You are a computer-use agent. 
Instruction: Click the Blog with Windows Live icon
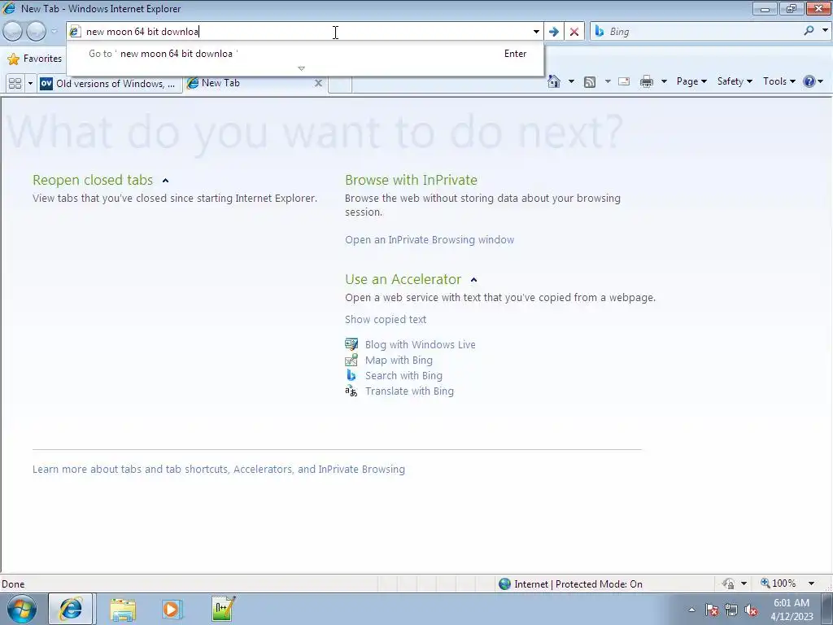351,344
